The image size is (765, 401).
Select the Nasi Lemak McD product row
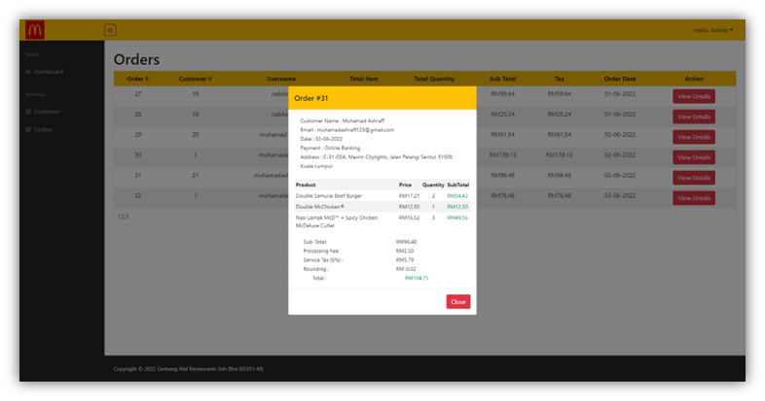click(382, 221)
